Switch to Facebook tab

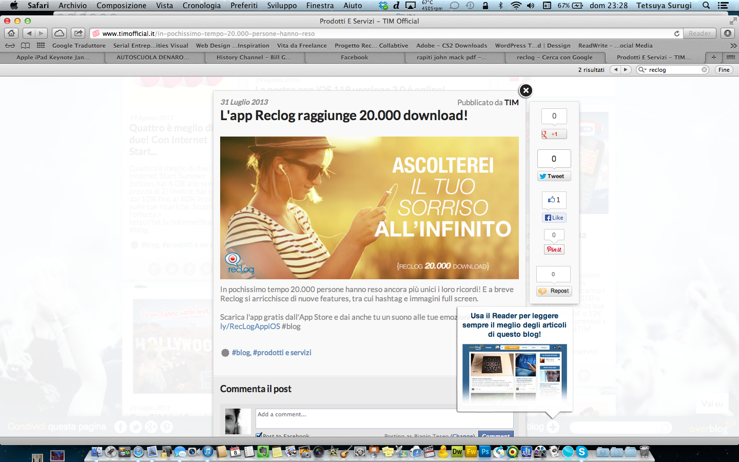354,57
